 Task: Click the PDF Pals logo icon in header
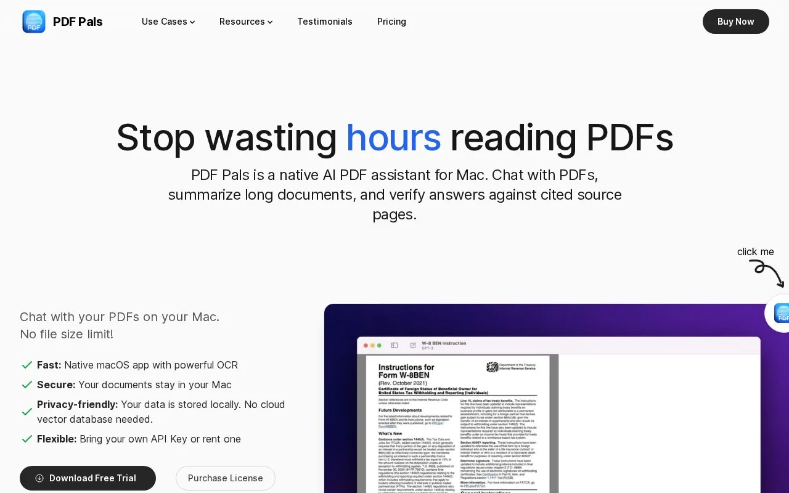tap(34, 22)
